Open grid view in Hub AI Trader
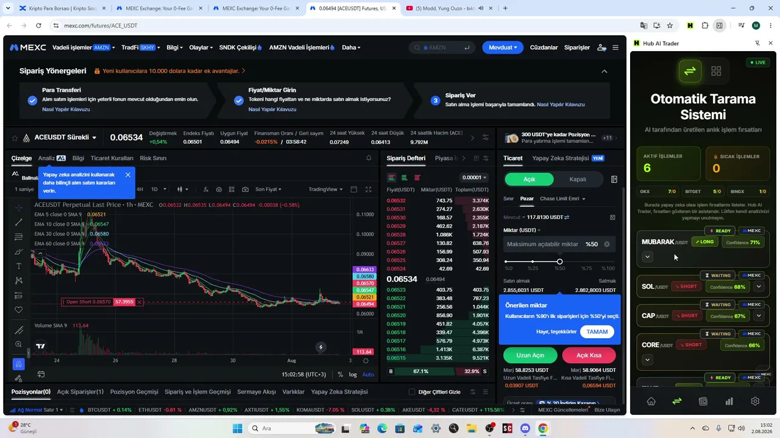780x438 pixels. click(716, 71)
